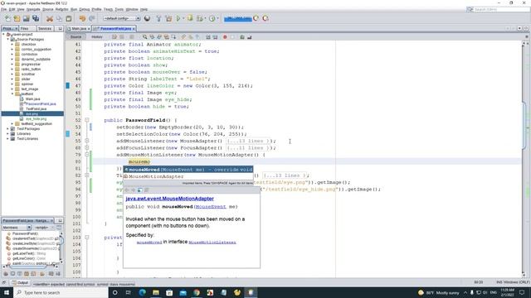Click the Profile Project icon
Screen dimensions: 531x298
[x=212, y=18]
